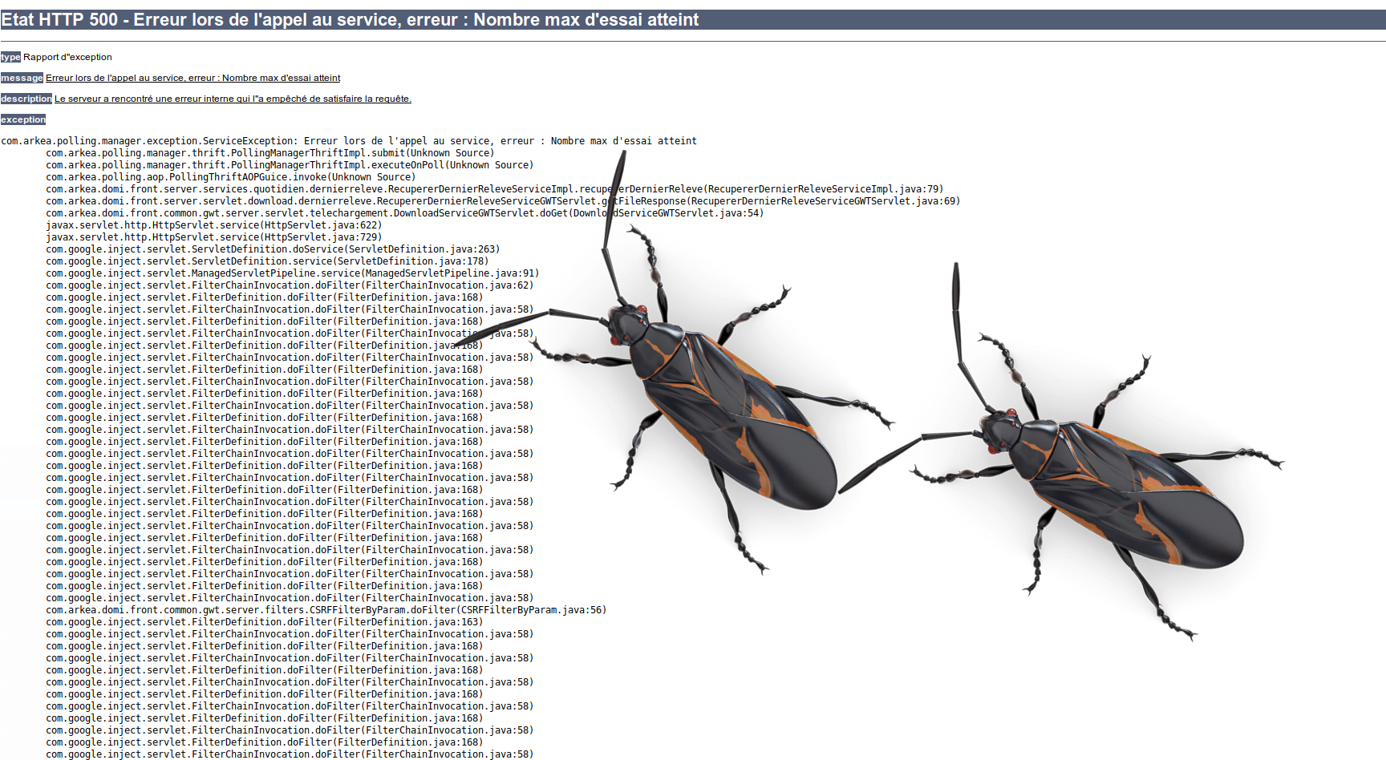Click the 'exception' label badge
Image resolution: width=1386 pixels, height=760 pixels.
(23, 119)
